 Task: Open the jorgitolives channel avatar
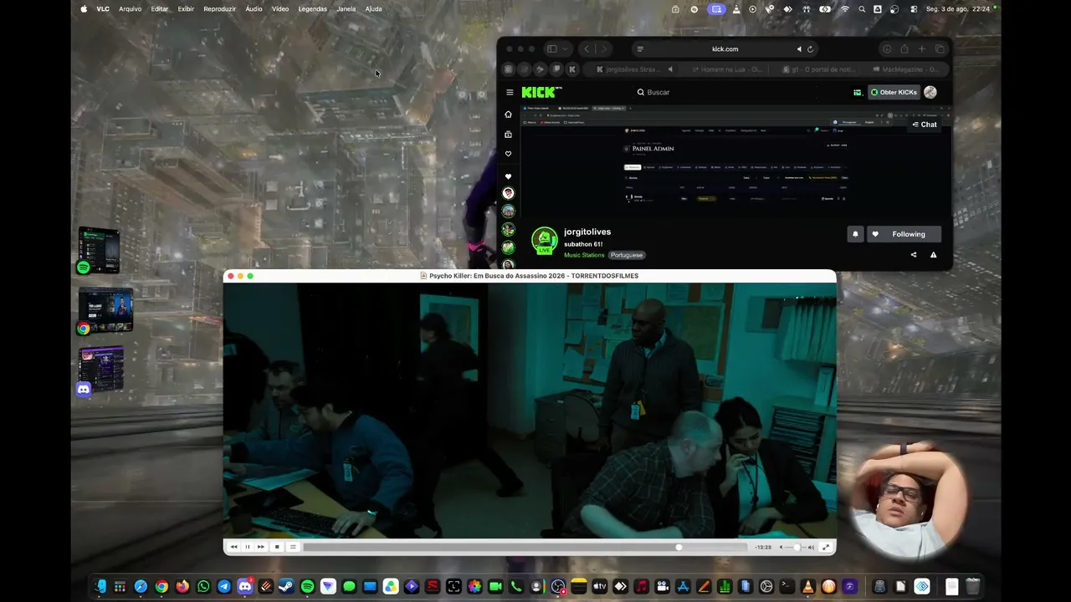click(x=545, y=241)
